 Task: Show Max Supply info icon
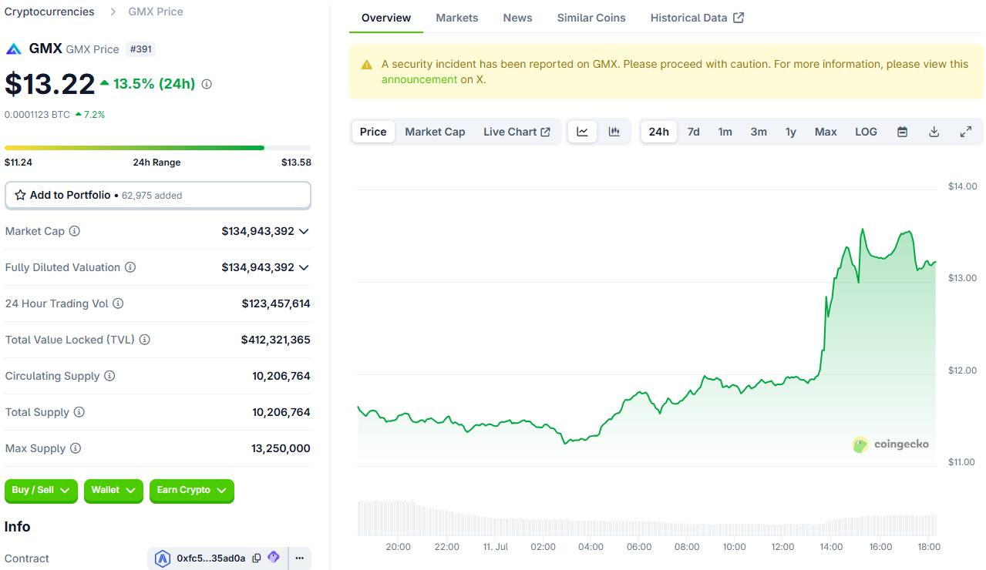tap(76, 448)
